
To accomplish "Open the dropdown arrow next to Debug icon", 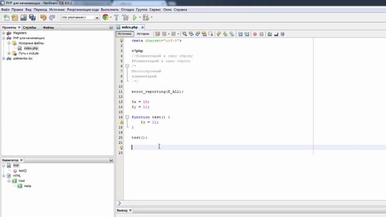I will coord(151,17).
